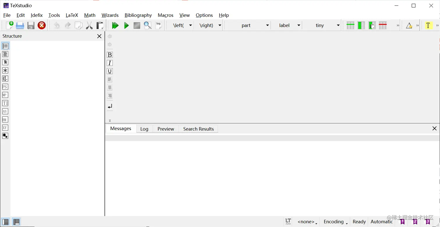440x227 pixels.
Task: Click the Redo arrow icon
Action: [x=68, y=26]
